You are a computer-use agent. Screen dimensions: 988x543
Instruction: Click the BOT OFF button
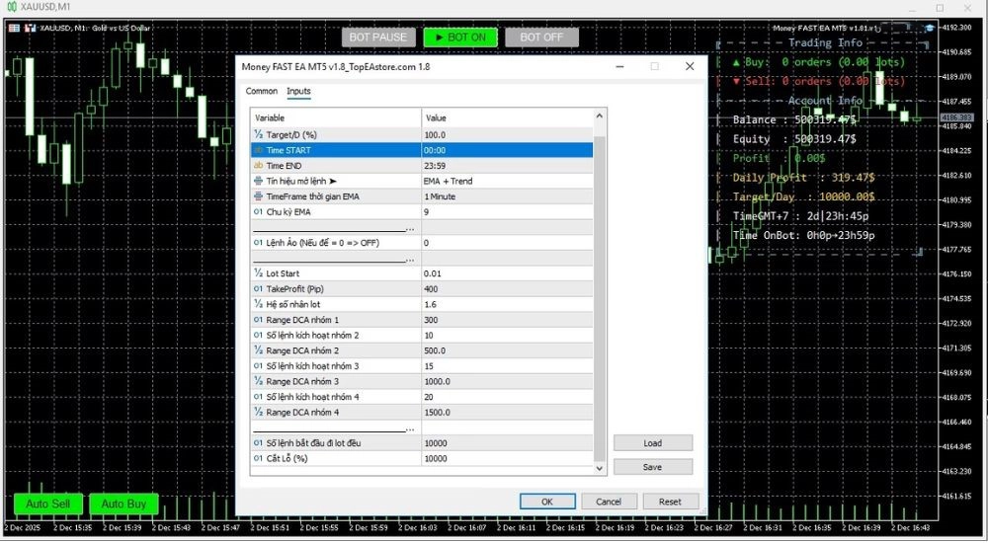pos(541,38)
